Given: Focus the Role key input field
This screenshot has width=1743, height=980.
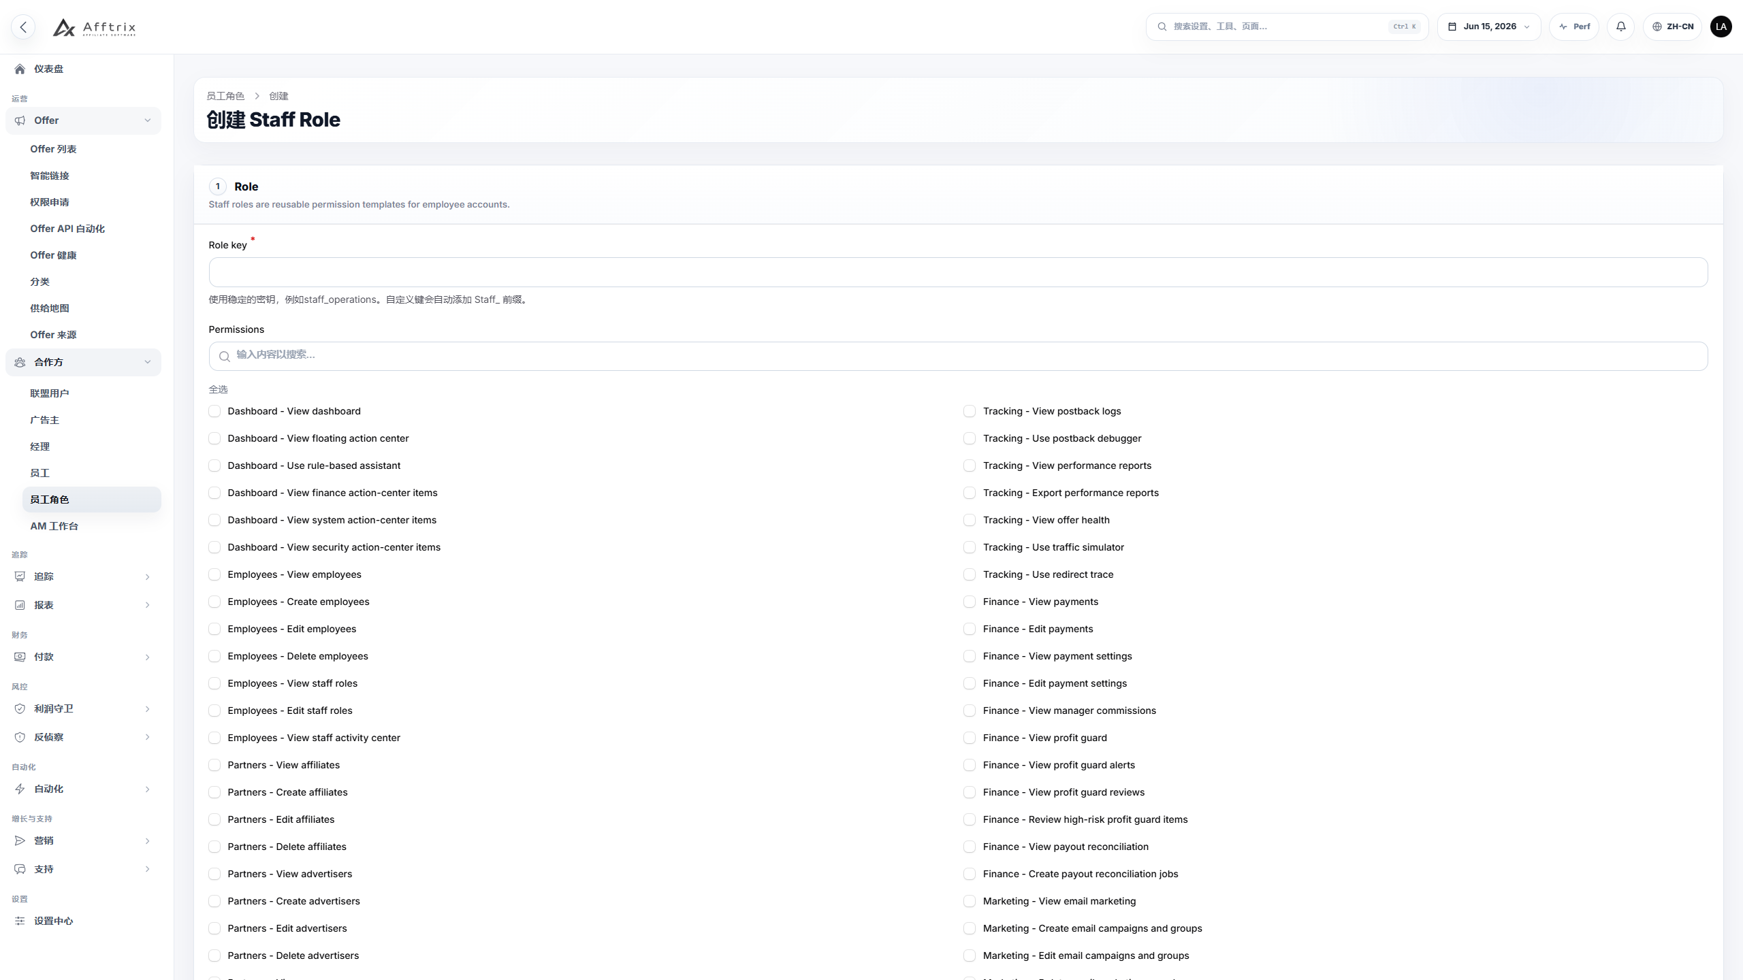Looking at the screenshot, I should (958, 272).
